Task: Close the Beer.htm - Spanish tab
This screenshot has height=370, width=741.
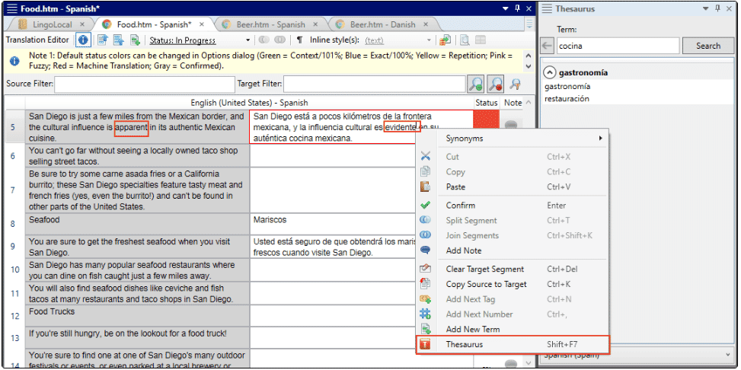Action: pos(316,24)
